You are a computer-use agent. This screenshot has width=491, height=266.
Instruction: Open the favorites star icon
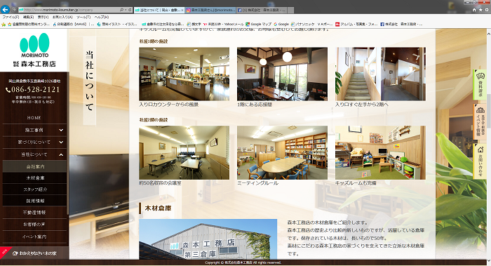480,10
